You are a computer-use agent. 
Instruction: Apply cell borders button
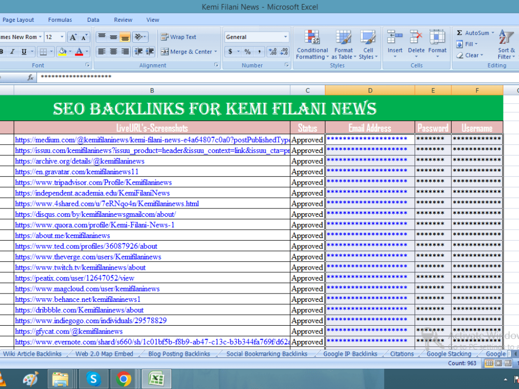[44, 51]
